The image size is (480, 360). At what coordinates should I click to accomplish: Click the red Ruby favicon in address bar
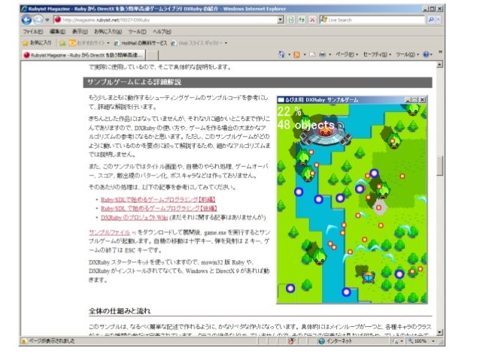57,20
